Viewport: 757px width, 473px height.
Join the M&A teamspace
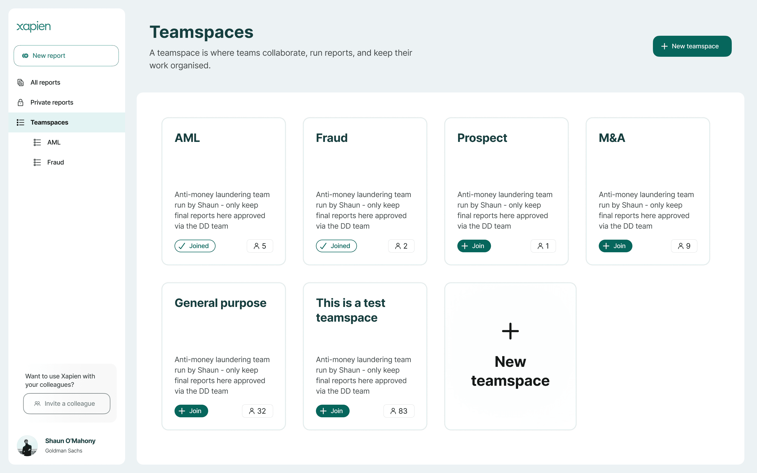pyautogui.click(x=615, y=246)
